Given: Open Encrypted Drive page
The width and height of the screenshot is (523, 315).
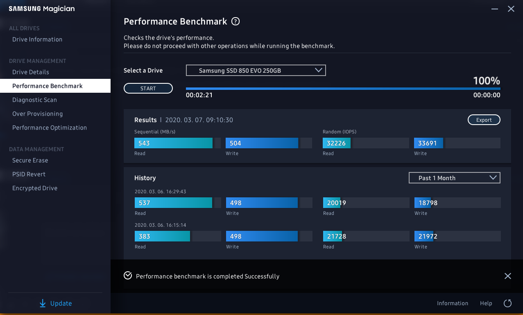Looking at the screenshot, I should click(x=35, y=188).
